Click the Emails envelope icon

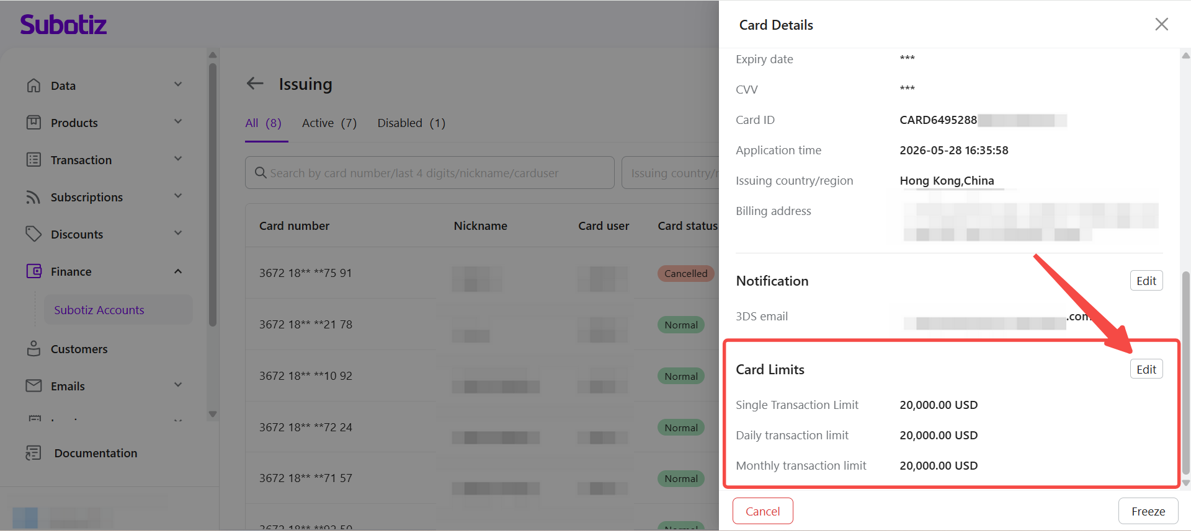[33, 386]
